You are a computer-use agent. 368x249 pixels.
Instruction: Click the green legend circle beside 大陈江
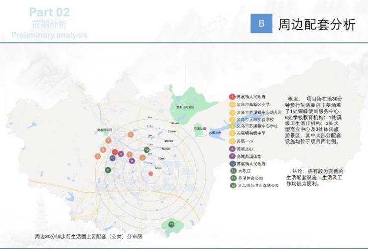233,171
